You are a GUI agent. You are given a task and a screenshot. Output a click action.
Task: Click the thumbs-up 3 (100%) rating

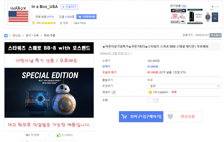click(x=65, y=135)
